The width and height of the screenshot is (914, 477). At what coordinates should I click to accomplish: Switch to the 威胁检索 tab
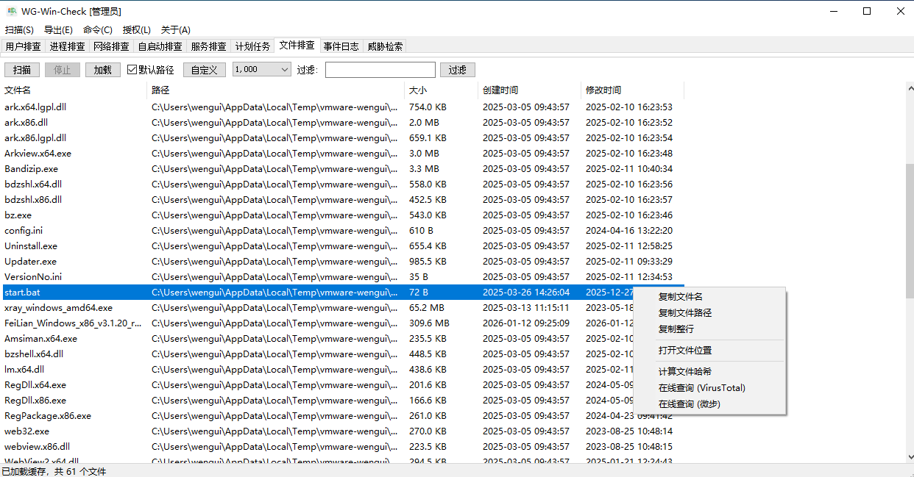[x=385, y=46]
